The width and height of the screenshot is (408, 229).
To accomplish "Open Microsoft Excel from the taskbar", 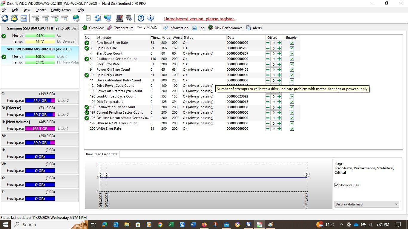I will (x=171, y=225).
